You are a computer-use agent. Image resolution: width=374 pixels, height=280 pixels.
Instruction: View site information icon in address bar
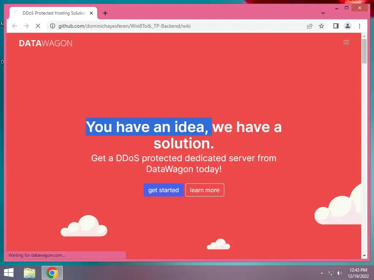tap(53, 26)
